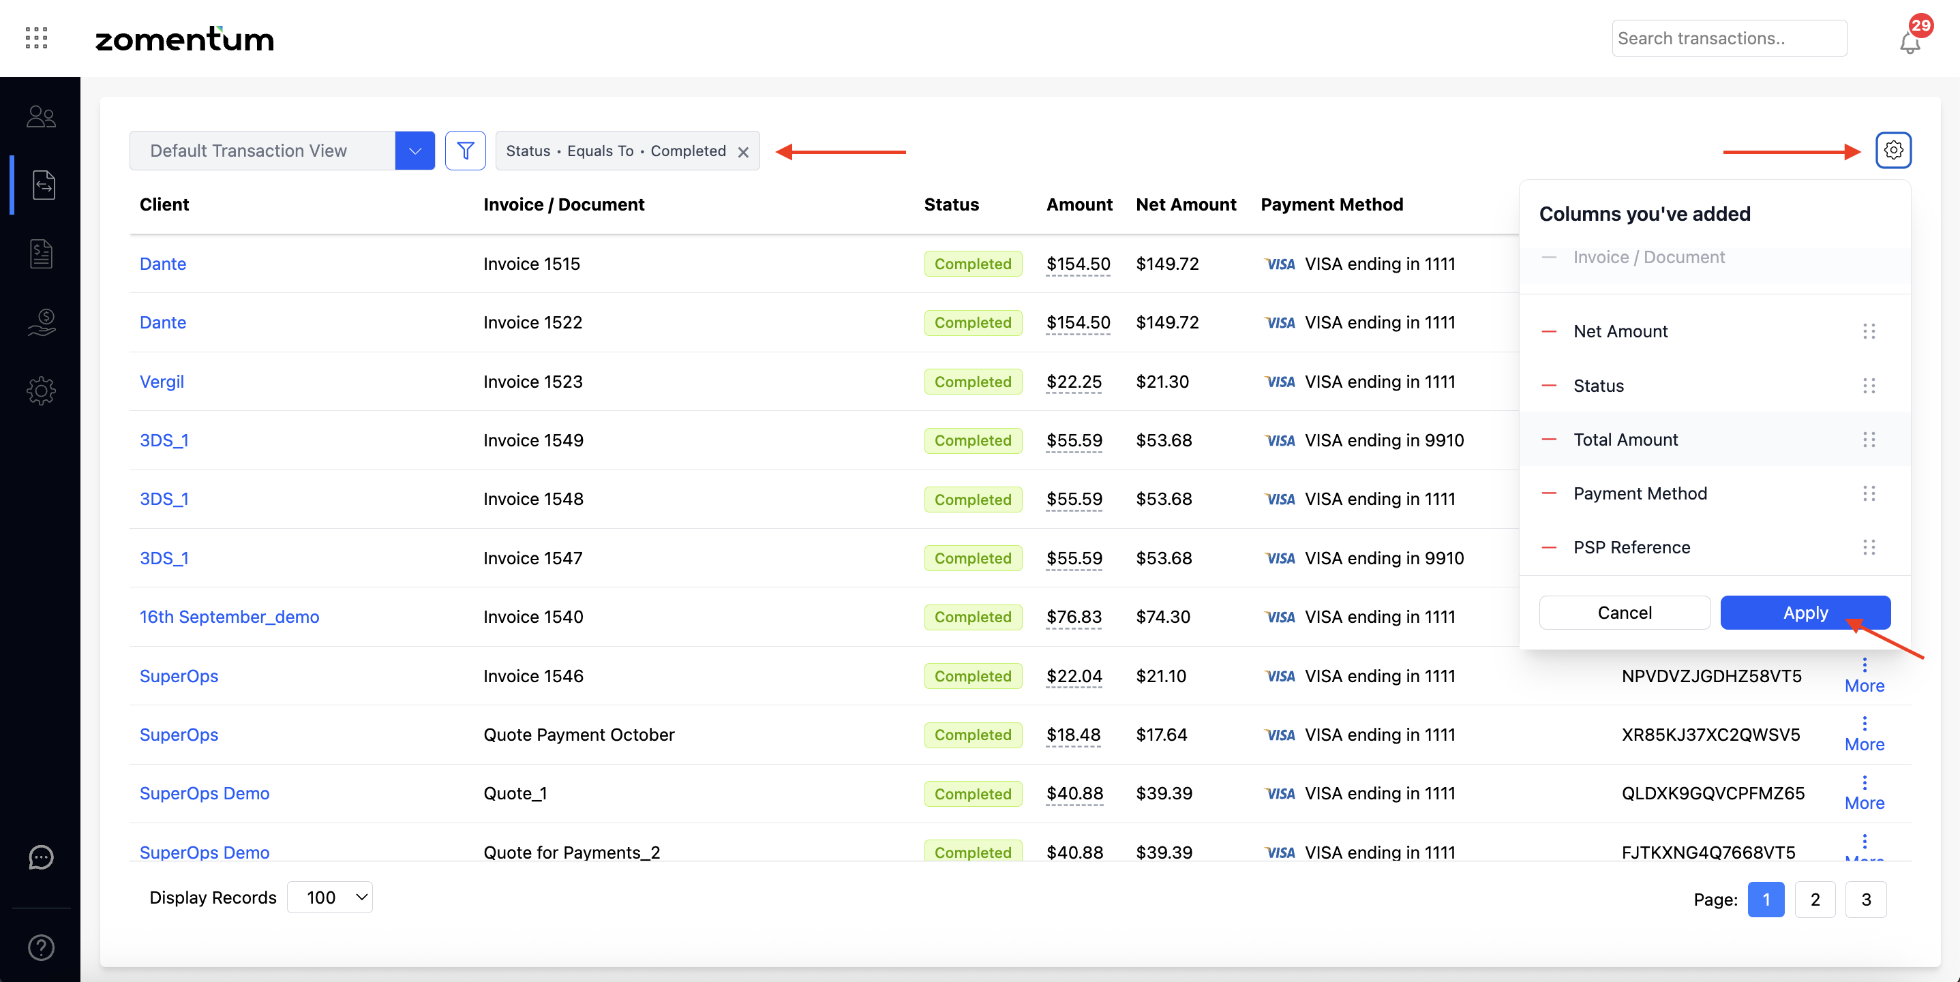
Task: Click the filter funnel icon
Action: (x=465, y=151)
